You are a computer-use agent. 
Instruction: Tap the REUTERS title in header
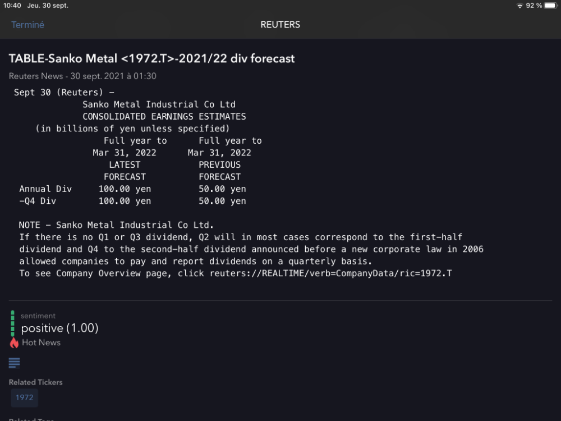click(x=280, y=25)
